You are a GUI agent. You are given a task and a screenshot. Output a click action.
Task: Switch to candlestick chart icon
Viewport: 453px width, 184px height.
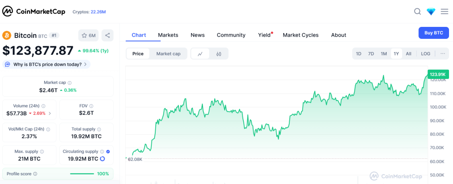point(219,54)
